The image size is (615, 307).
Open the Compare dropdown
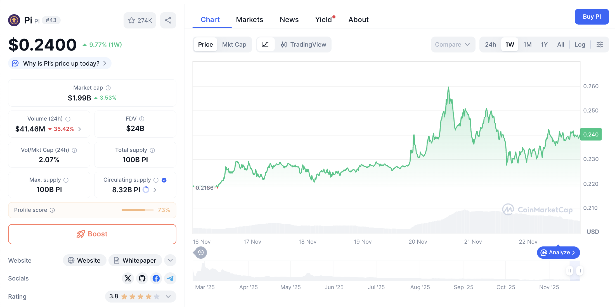453,44
